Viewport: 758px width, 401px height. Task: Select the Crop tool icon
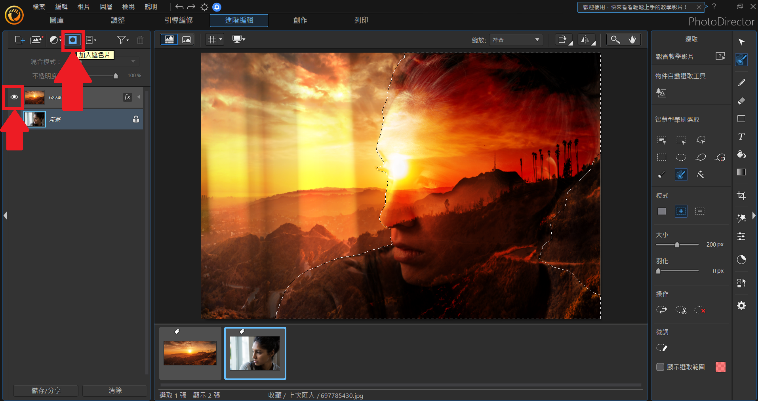coord(741,196)
